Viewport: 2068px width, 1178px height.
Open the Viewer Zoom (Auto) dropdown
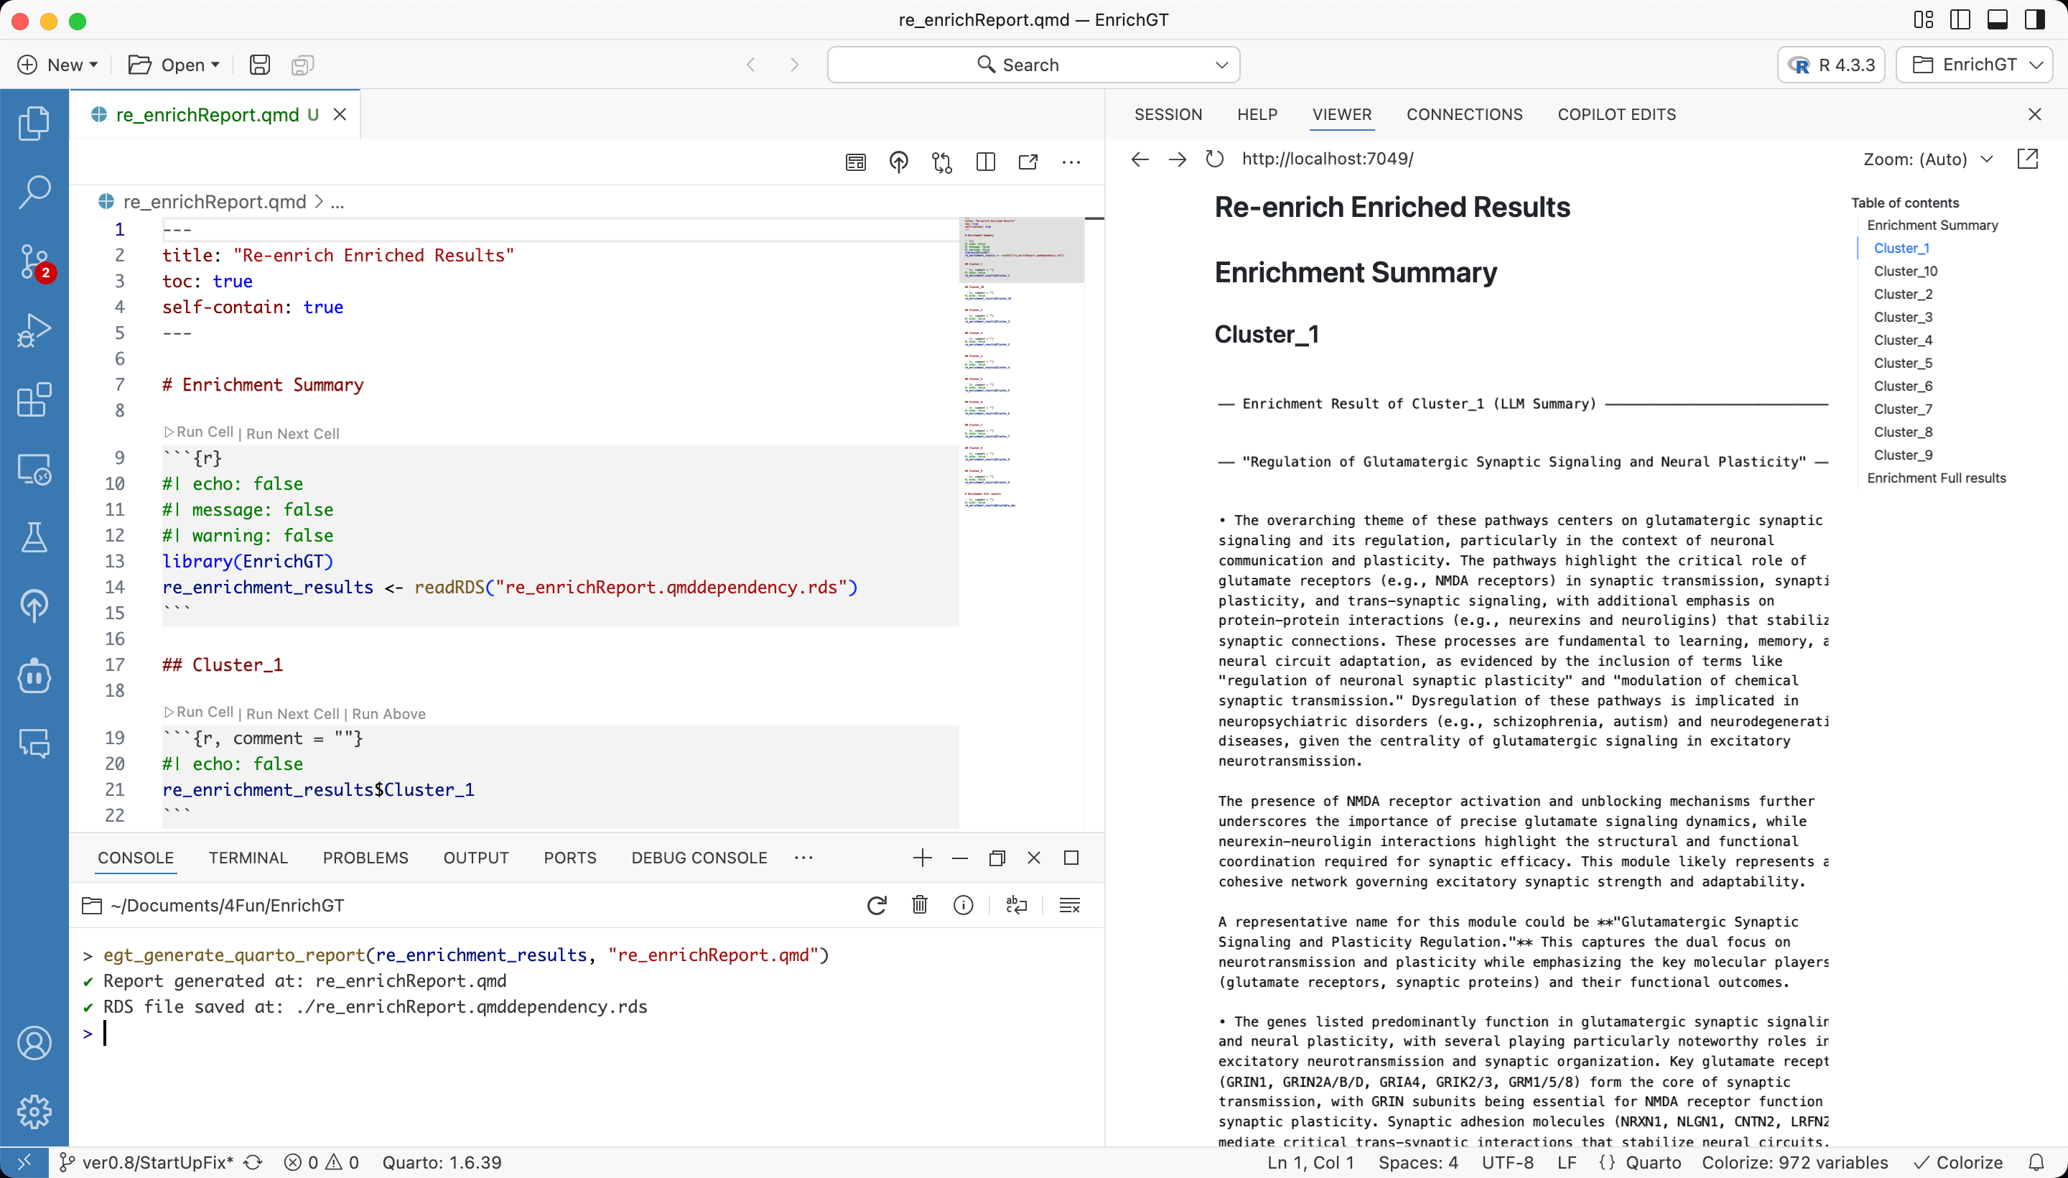coord(1928,159)
